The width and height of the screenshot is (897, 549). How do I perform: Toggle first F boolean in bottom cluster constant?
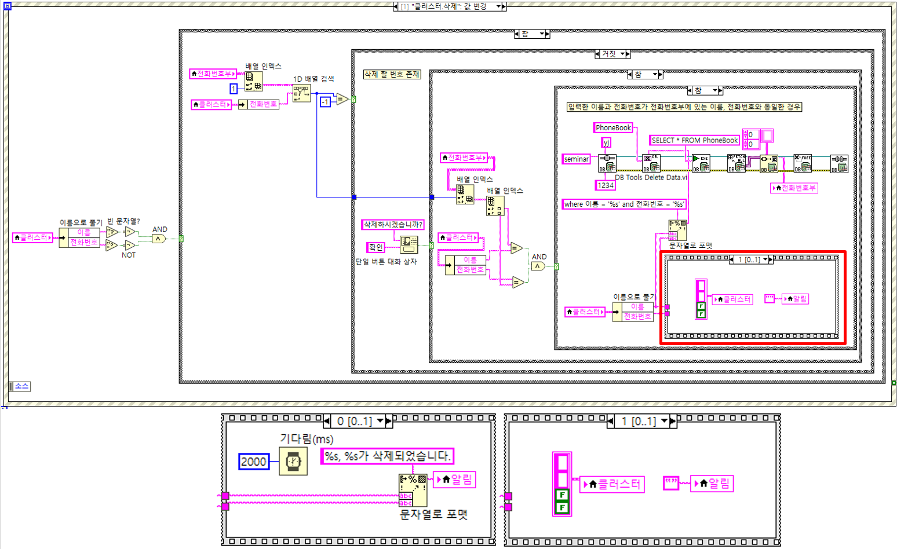click(x=562, y=495)
